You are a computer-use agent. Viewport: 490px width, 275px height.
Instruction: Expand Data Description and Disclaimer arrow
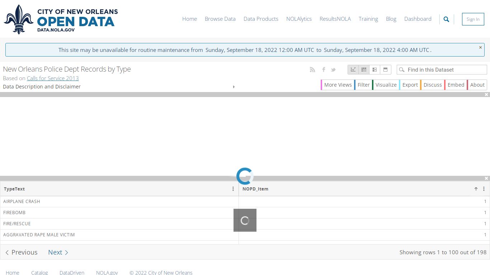point(234,87)
